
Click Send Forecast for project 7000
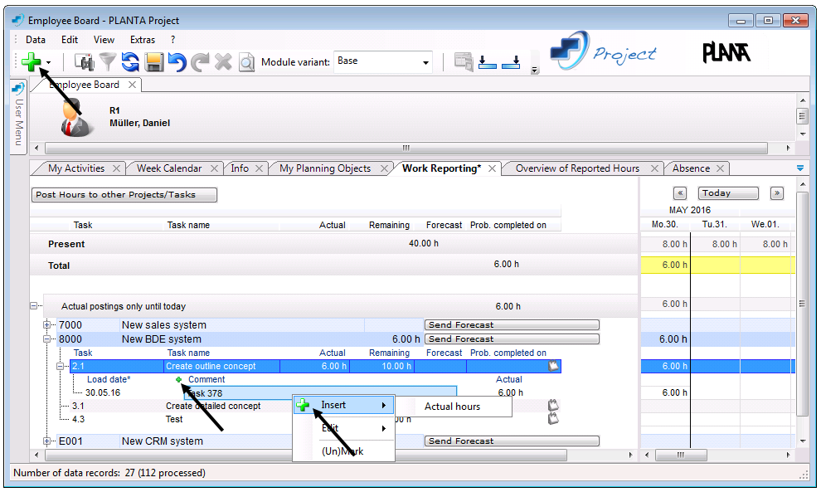512,325
